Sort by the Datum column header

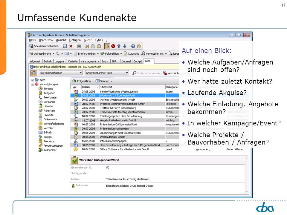coord(90,87)
